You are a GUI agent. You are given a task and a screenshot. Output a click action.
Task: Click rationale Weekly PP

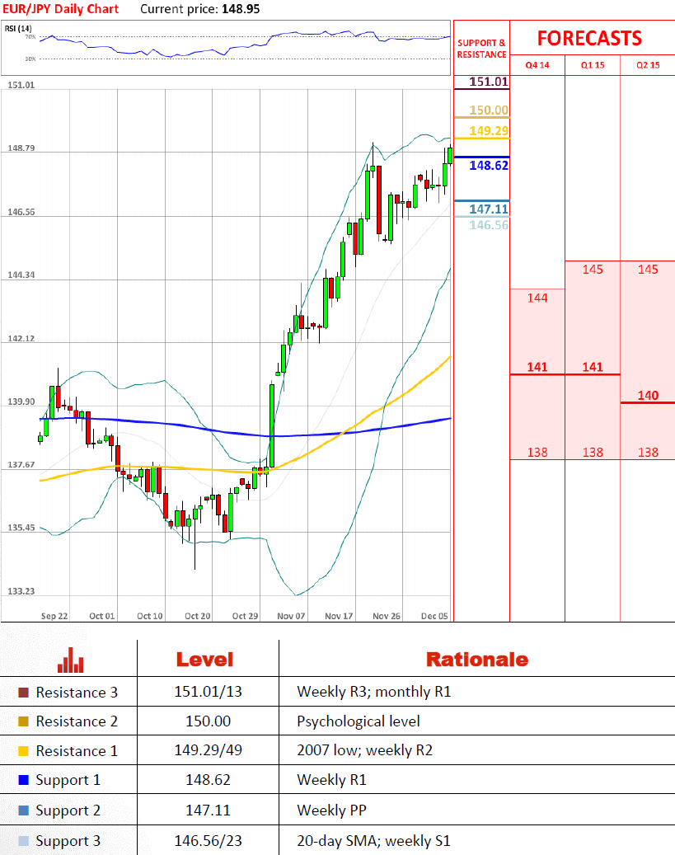click(331, 810)
